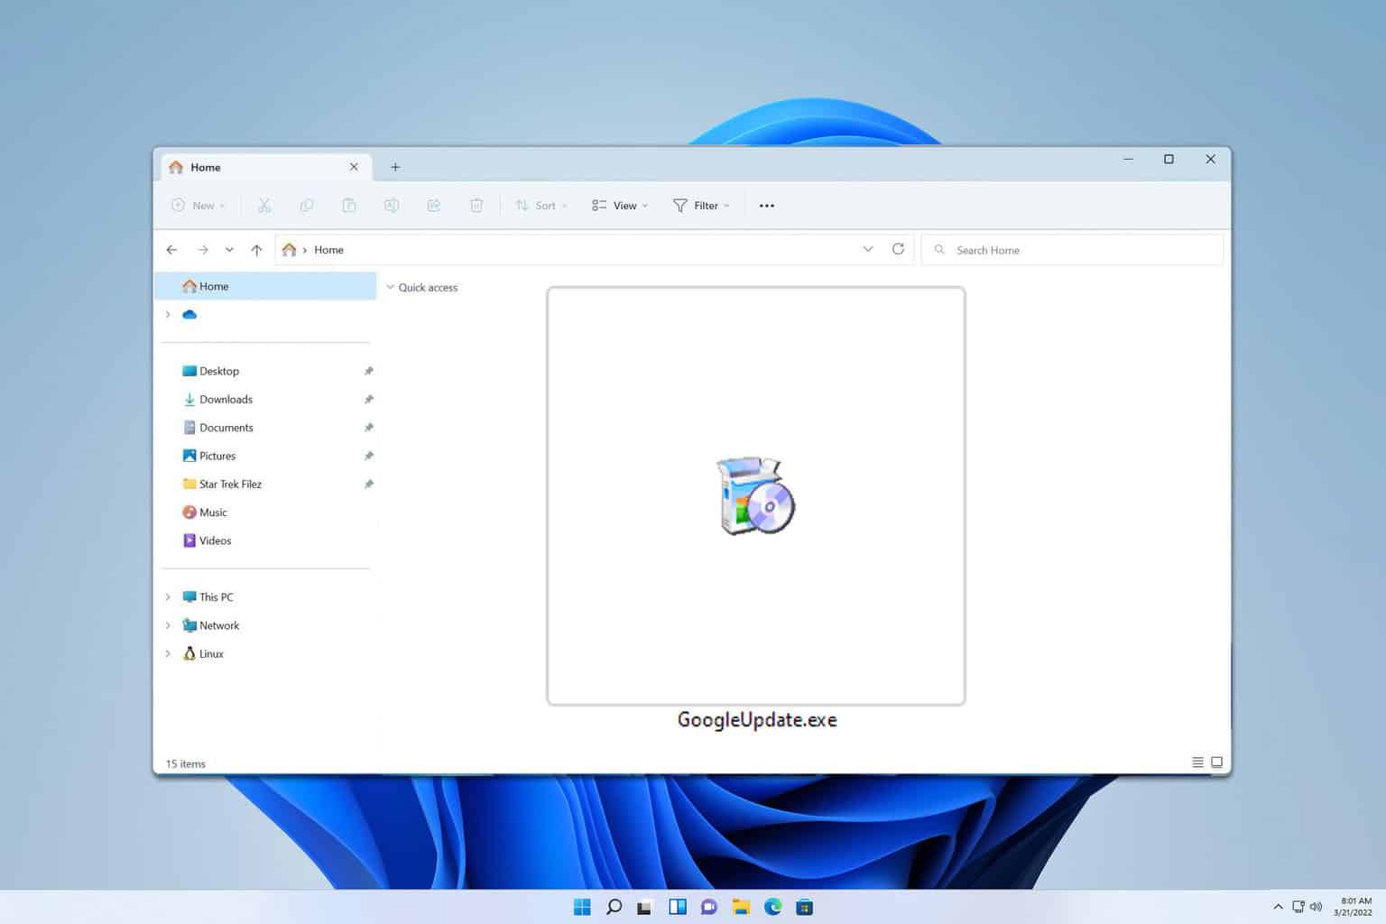Collapse the Quick access section
1386x924 pixels.
pos(391,287)
